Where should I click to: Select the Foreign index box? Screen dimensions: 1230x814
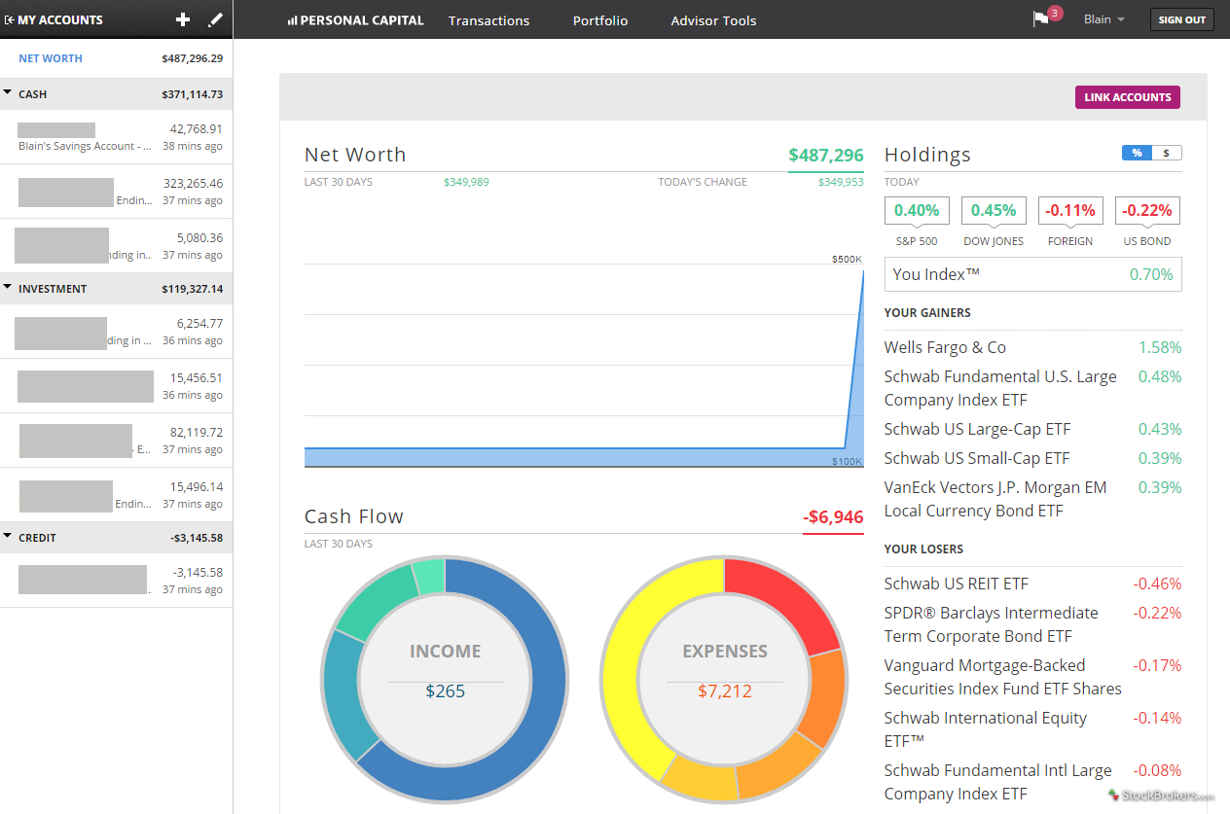[x=1070, y=210]
